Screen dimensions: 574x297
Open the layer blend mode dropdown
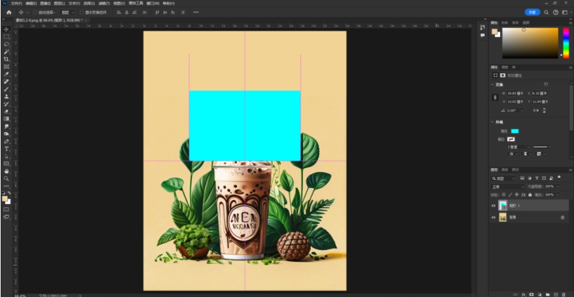coord(507,186)
